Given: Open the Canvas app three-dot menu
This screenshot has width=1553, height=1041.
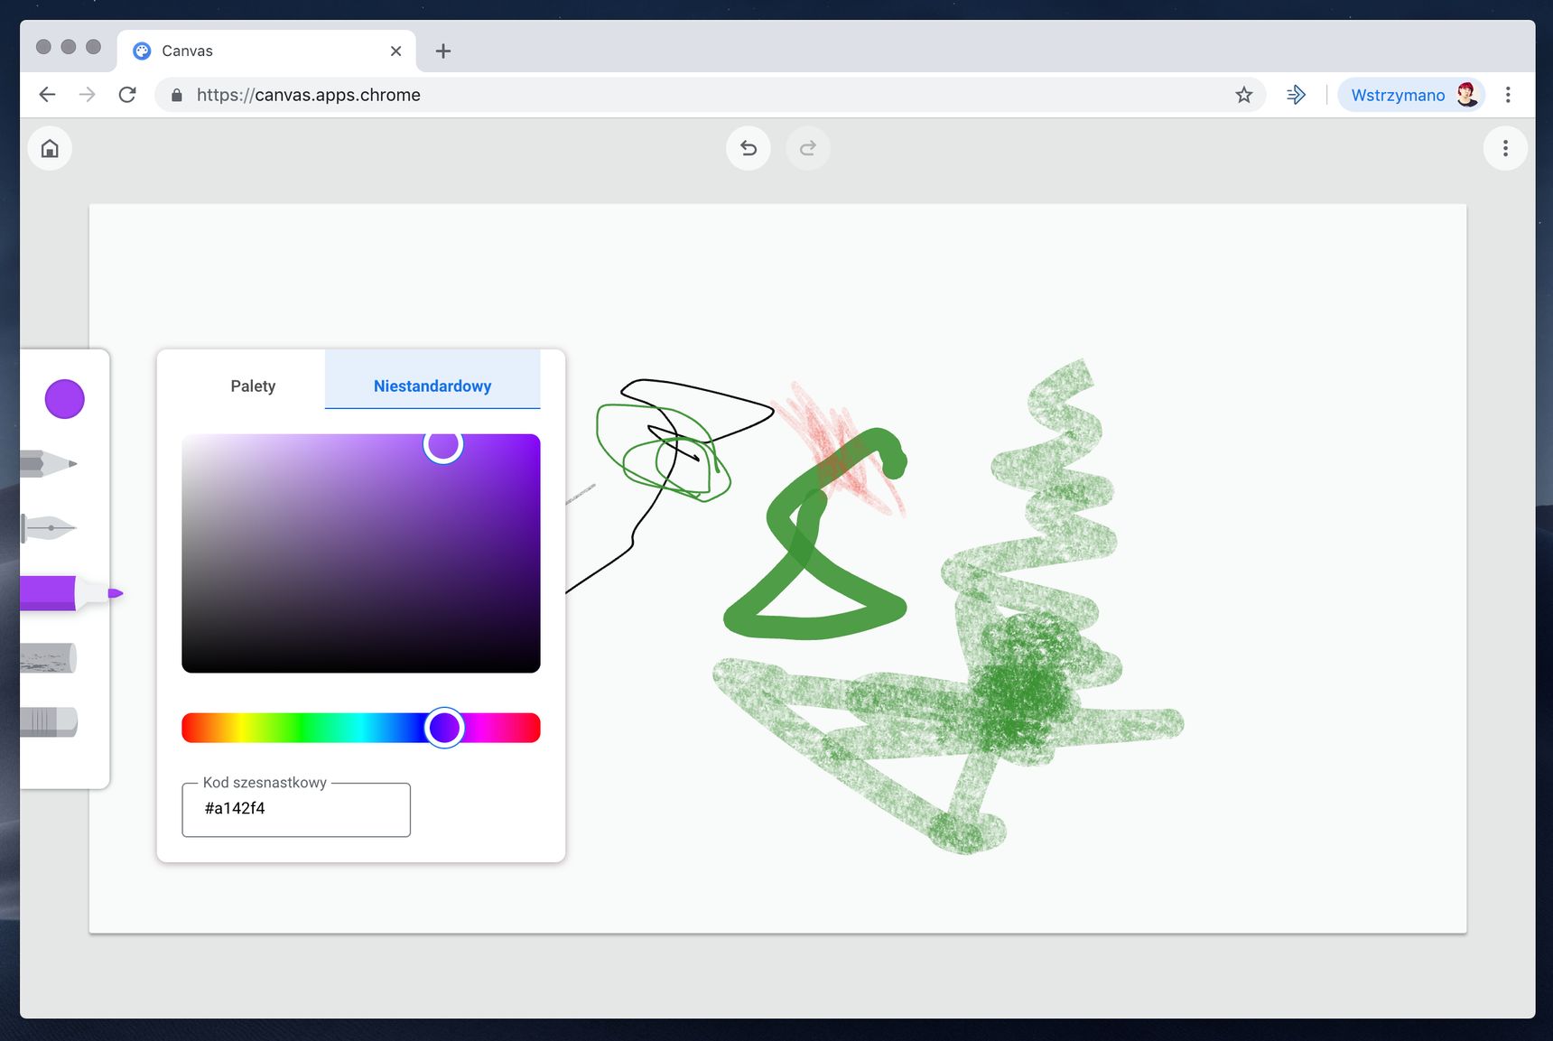Looking at the screenshot, I should (x=1505, y=148).
